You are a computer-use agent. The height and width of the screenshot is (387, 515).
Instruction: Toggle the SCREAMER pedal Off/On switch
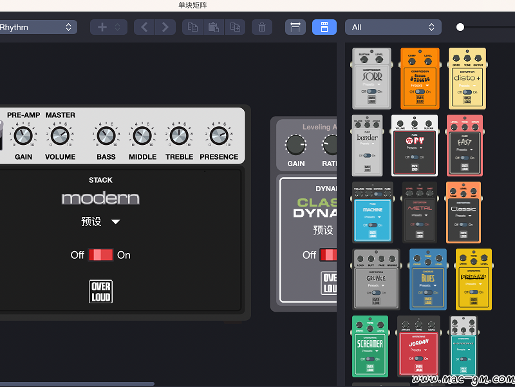pos(370,359)
